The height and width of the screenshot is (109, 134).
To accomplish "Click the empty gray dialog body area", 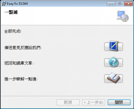I will pyautogui.click(x=67, y=89).
